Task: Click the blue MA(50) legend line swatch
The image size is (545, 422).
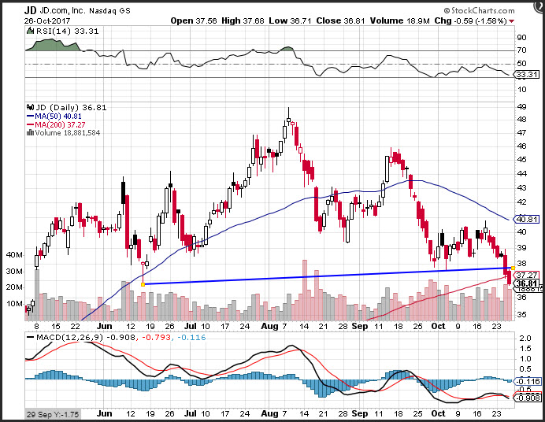Action: click(x=31, y=117)
